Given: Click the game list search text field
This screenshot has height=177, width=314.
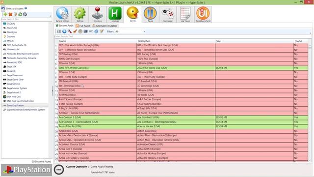Looking at the screenshot, I should click(x=183, y=36).
